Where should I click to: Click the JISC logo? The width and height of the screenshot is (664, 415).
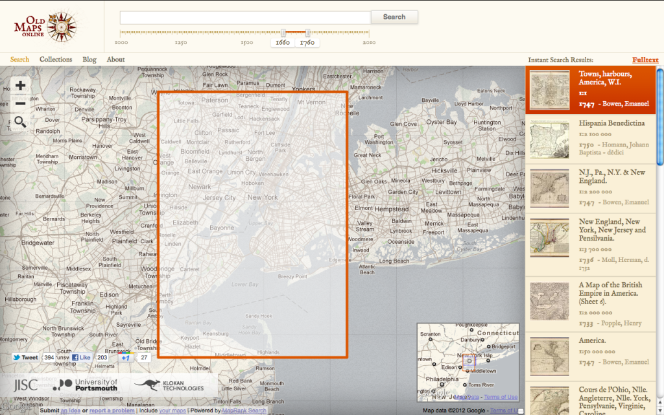[25, 385]
